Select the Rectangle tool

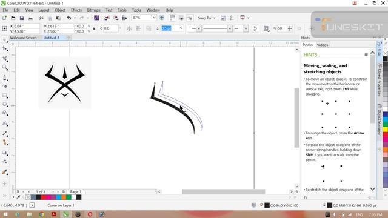point(4,96)
